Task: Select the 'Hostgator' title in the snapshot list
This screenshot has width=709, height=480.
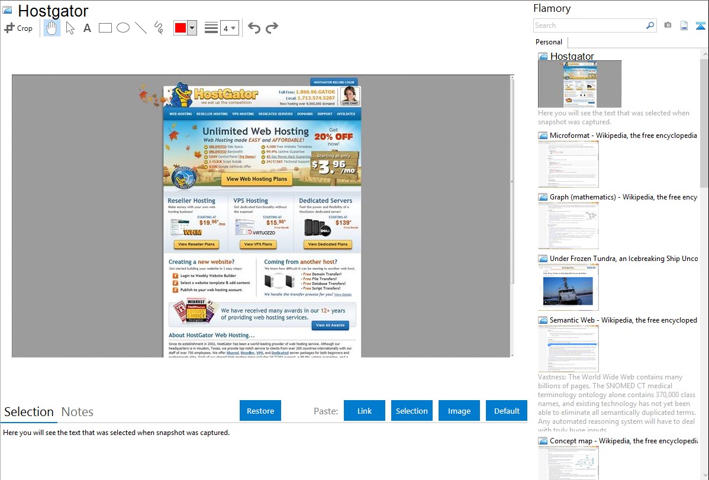Action: coord(572,57)
